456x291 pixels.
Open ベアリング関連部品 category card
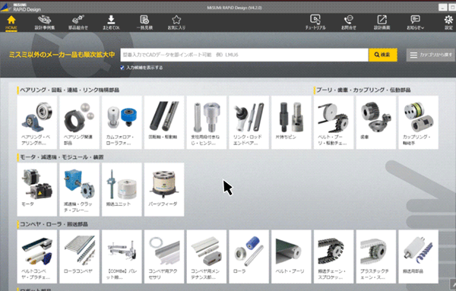pos(79,122)
